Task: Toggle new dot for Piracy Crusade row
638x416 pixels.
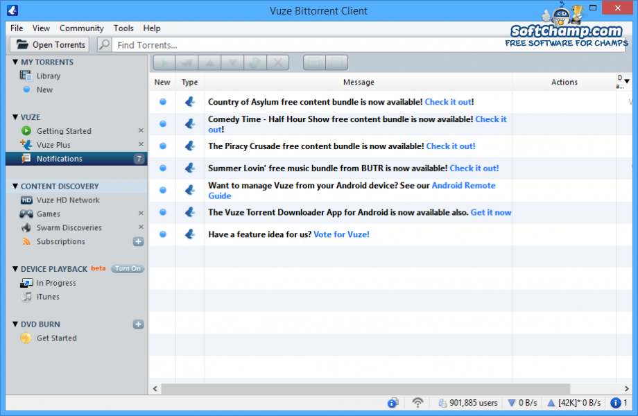Action: pyautogui.click(x=163, y=146)
